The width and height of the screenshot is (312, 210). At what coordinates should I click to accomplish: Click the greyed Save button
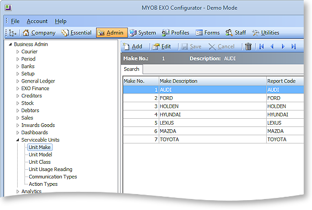[192, 47]
